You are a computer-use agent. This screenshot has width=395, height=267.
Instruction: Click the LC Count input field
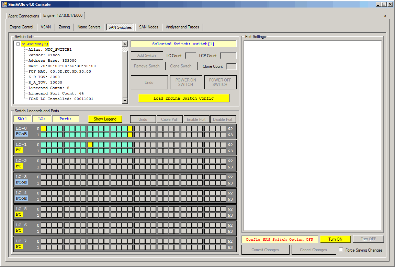190,56
